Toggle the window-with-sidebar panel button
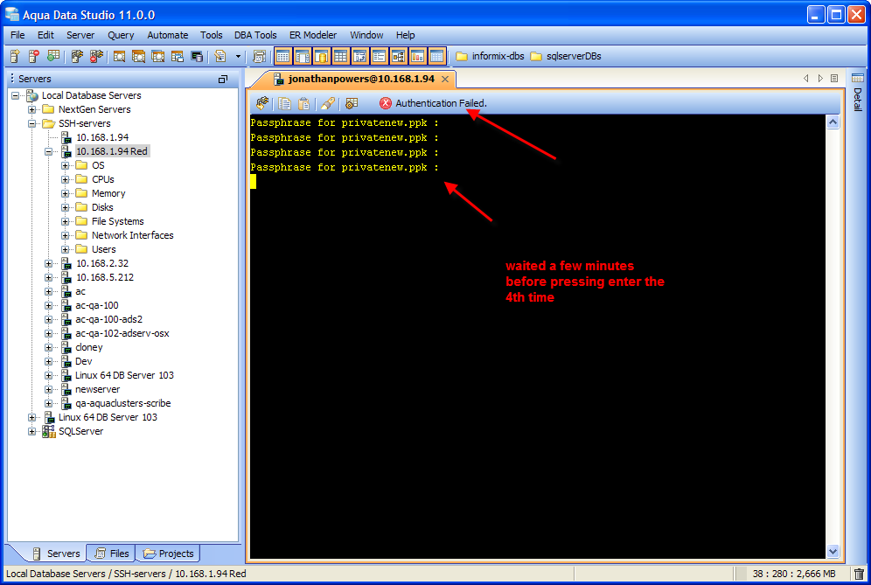Viewport: 871px width, 585px height. [x=303, y=56]
